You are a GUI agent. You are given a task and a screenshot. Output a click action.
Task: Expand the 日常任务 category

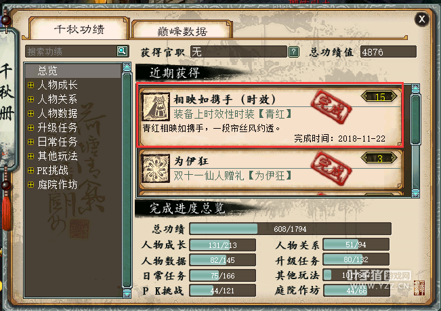pos(31,142)
